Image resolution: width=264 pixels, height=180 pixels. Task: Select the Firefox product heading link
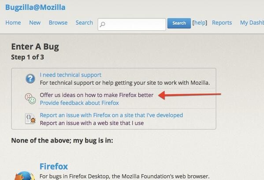(x=54, y=166)
